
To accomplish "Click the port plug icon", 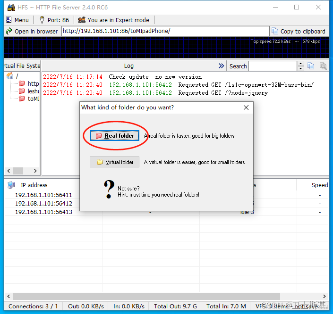I will [x=42, y=20].
